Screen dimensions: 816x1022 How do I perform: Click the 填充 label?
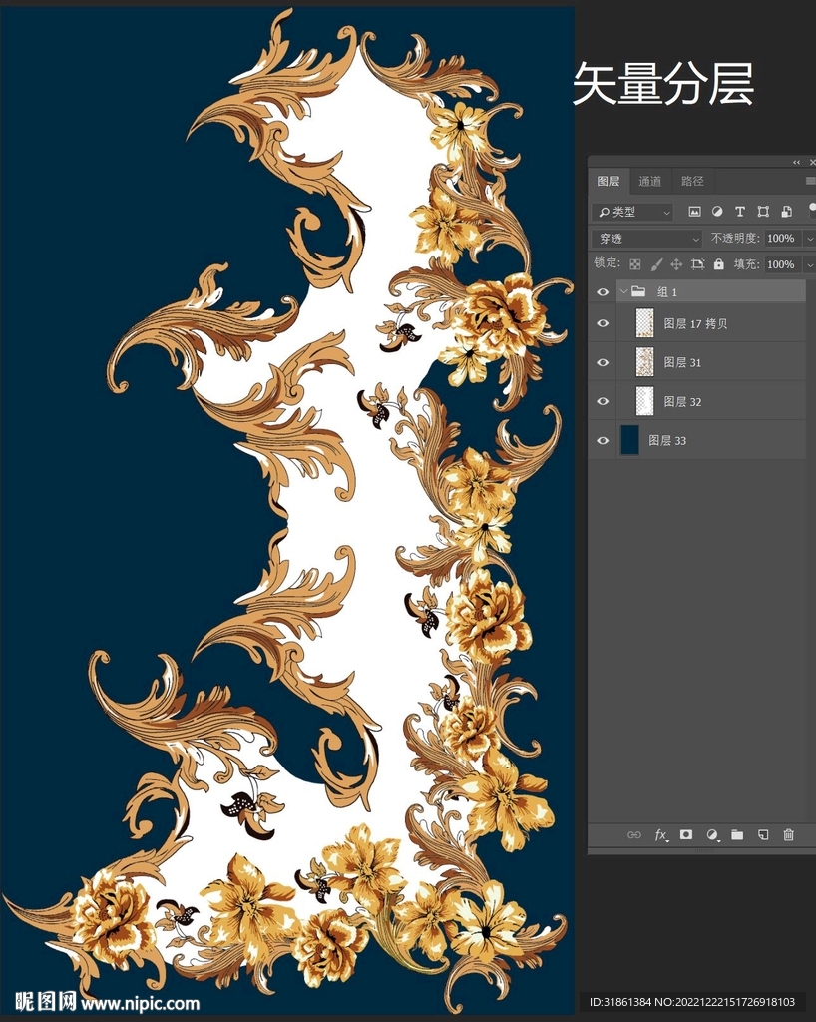point(747,263)
